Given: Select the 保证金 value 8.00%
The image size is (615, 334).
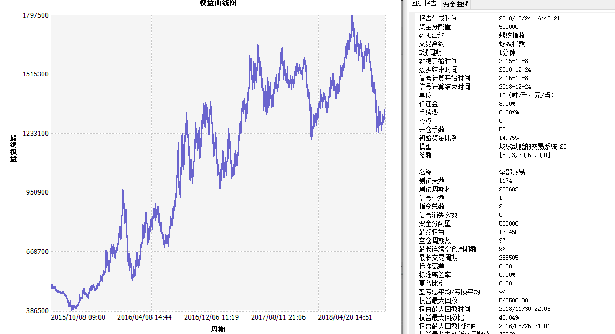Looking at the screenshot, I should click(x=507, y=104).
